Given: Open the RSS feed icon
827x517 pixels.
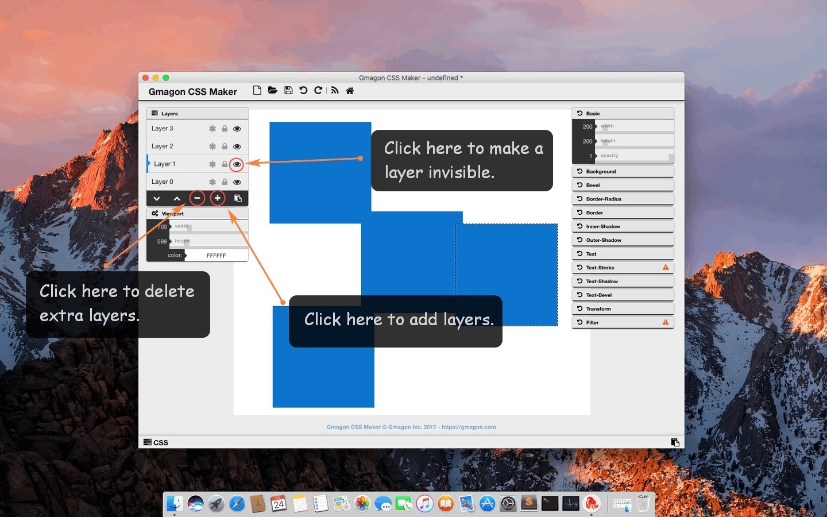Looking at the screenshot, I should pyautogui.click(x=335, y=90).
